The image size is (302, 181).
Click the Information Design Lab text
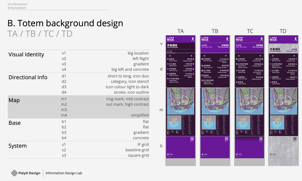click(x=64, y=173)
